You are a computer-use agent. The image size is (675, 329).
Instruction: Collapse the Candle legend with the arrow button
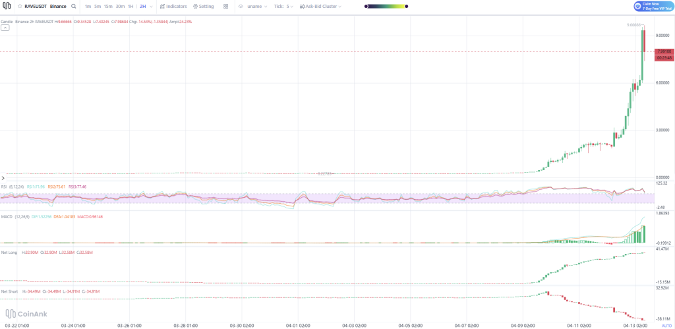[x=5, y=28]
